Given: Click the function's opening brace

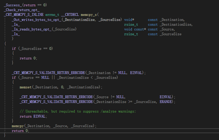Looking at the screenshot, I should [x=5, y=44].
